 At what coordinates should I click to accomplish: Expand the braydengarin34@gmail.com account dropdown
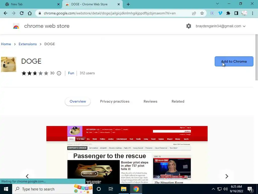pyautogui.click(x=220, y=26)
